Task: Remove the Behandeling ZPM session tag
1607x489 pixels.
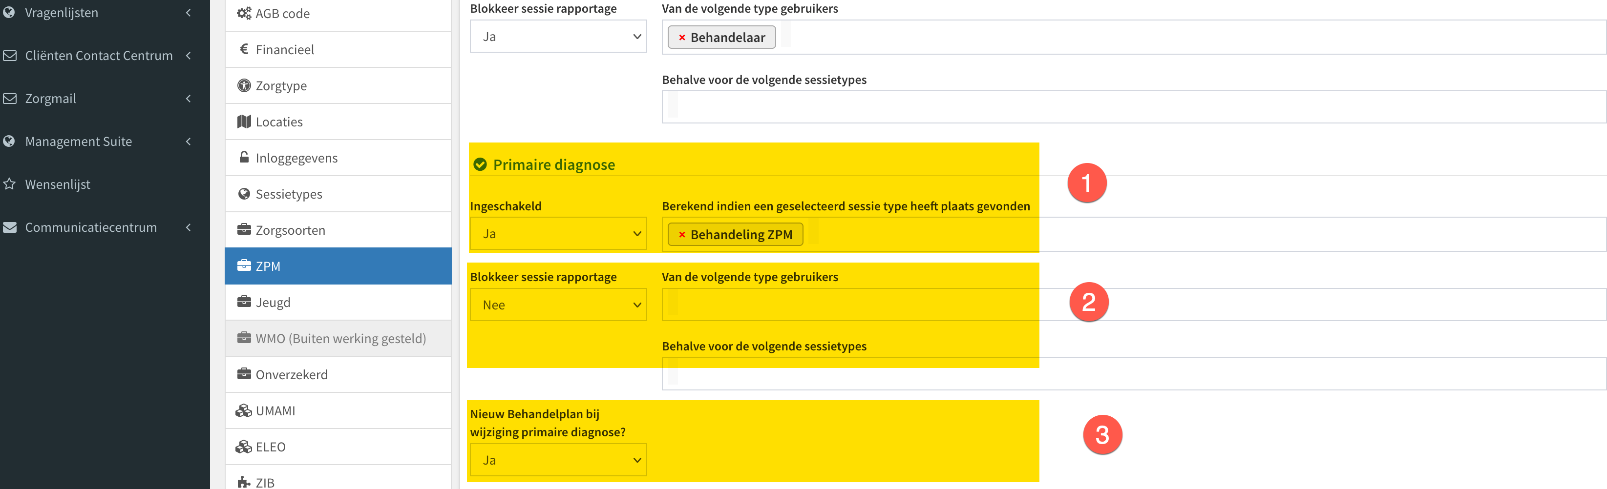Action: click(682, 234)
